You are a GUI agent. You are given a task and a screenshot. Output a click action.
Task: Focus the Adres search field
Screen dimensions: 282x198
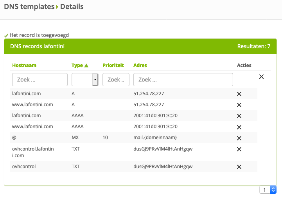[x=183, y=80]
